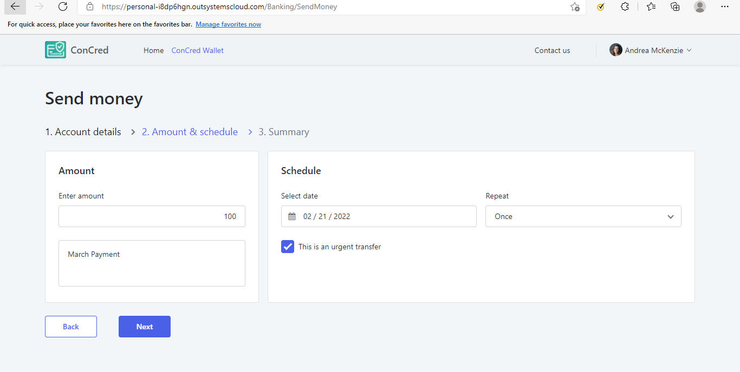This screenshot has width=740, height=372.
Task: Click the Next button
Action: (x=145, y=327)
